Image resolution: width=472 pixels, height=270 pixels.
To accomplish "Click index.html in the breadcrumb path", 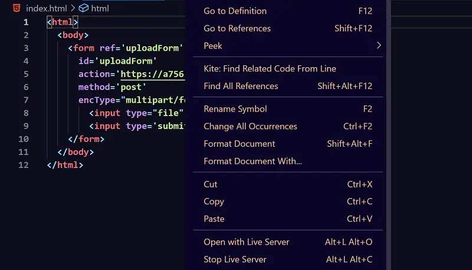I will pyautogui.click(x=47, y=8).
